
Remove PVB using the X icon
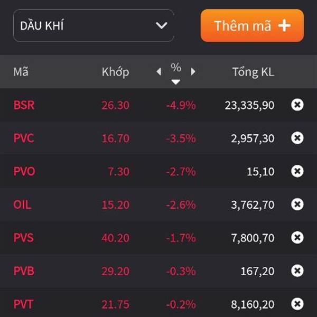pos(297,271)
